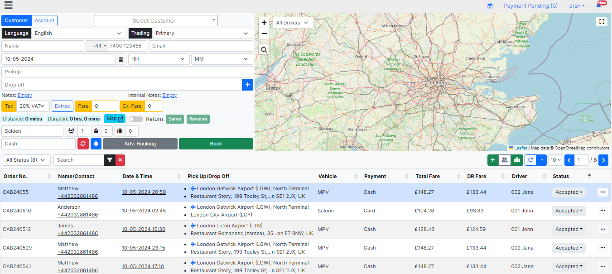Switch to the Account booking type
The width and height of the screenshot is (612, 274).
point(44,20)
